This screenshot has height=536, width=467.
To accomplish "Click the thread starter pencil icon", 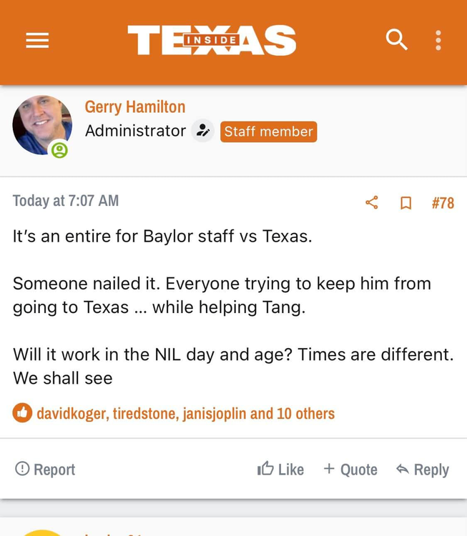I will click(203, 131).
